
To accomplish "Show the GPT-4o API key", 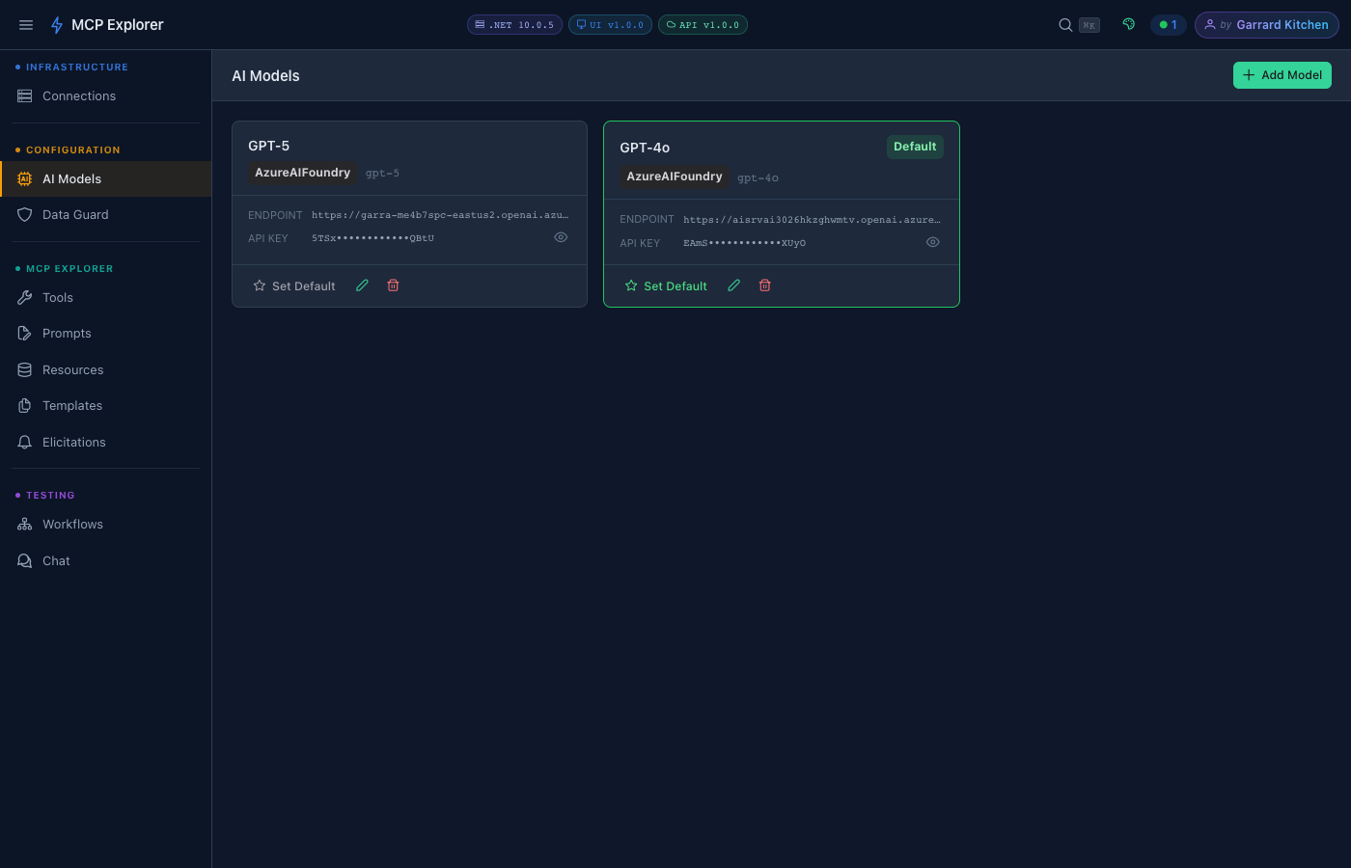I will [932, 242].
